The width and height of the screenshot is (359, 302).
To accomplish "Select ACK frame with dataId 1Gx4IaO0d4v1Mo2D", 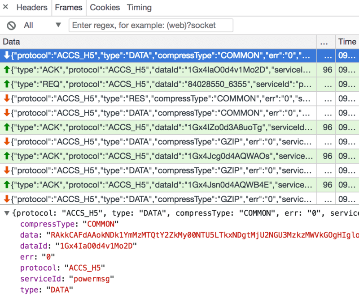I will [x=179, y=70].
